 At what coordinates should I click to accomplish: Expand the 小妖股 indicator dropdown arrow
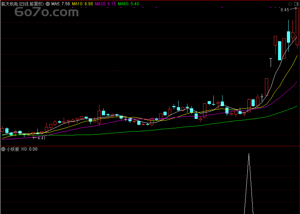tap(3, 149)
